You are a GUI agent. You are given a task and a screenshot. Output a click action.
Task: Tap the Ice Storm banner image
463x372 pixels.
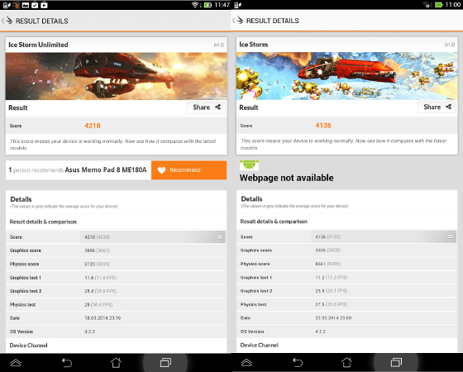[x=347, y=76]
